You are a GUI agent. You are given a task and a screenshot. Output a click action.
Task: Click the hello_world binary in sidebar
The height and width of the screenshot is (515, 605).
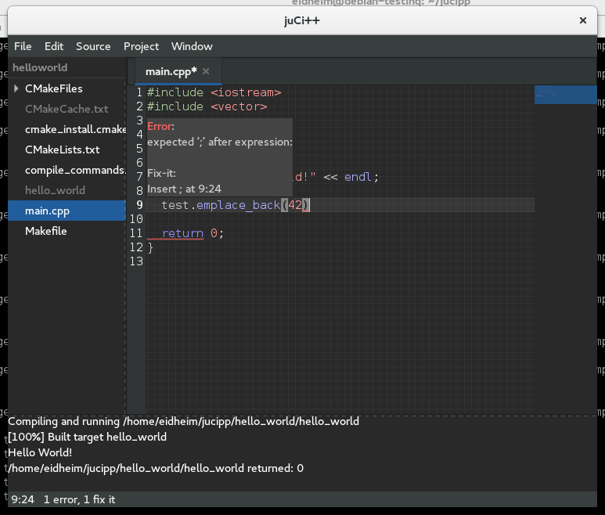(55, 190)
